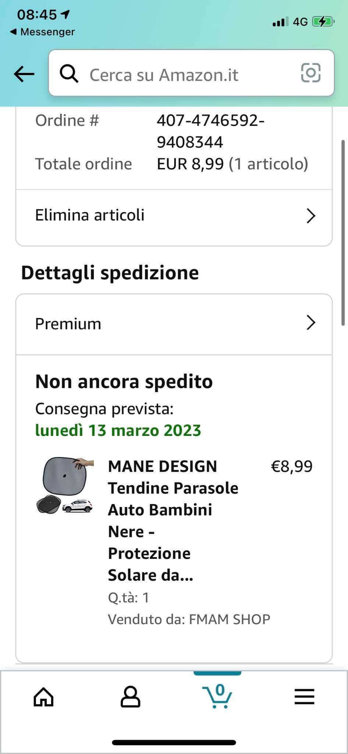Open the account profile icon
The height and width of the screenshot is (754, 348).
pyautogui.click(x=130, y=697)
